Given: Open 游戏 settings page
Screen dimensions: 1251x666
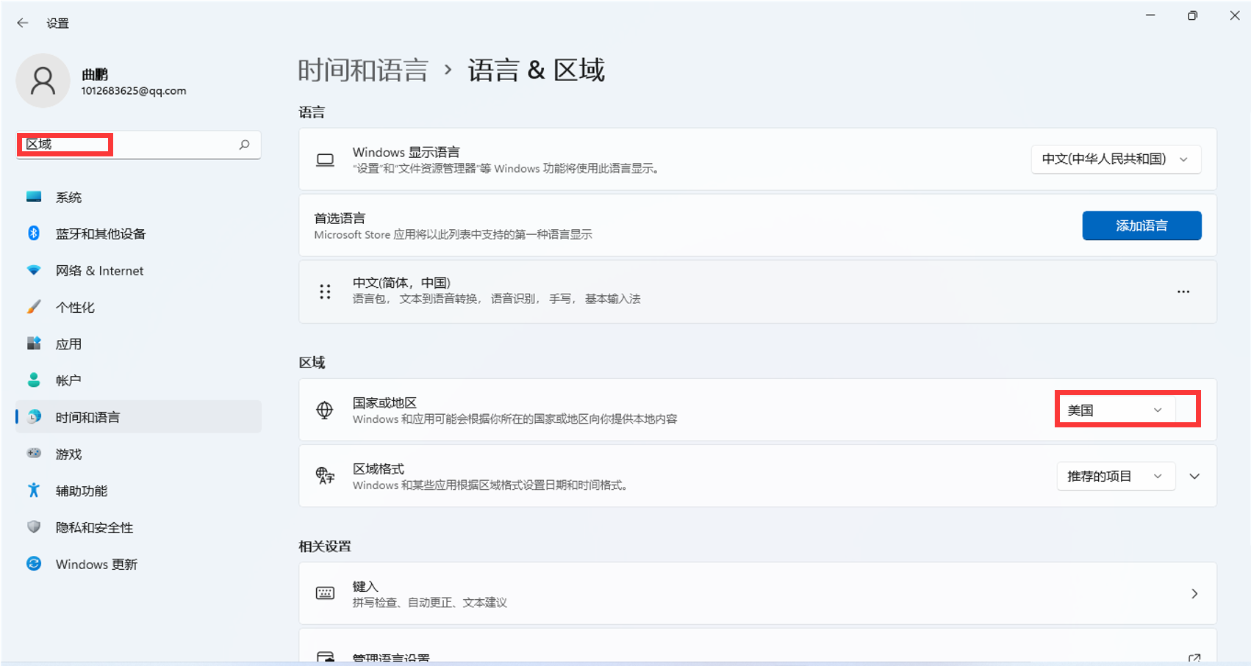Looking at the screenshot, I should point(138,454).
